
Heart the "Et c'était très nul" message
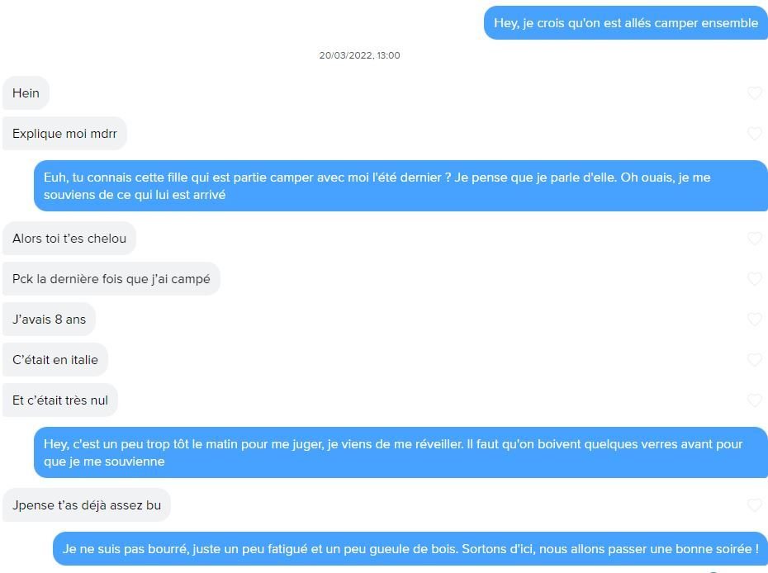[755, 400]
